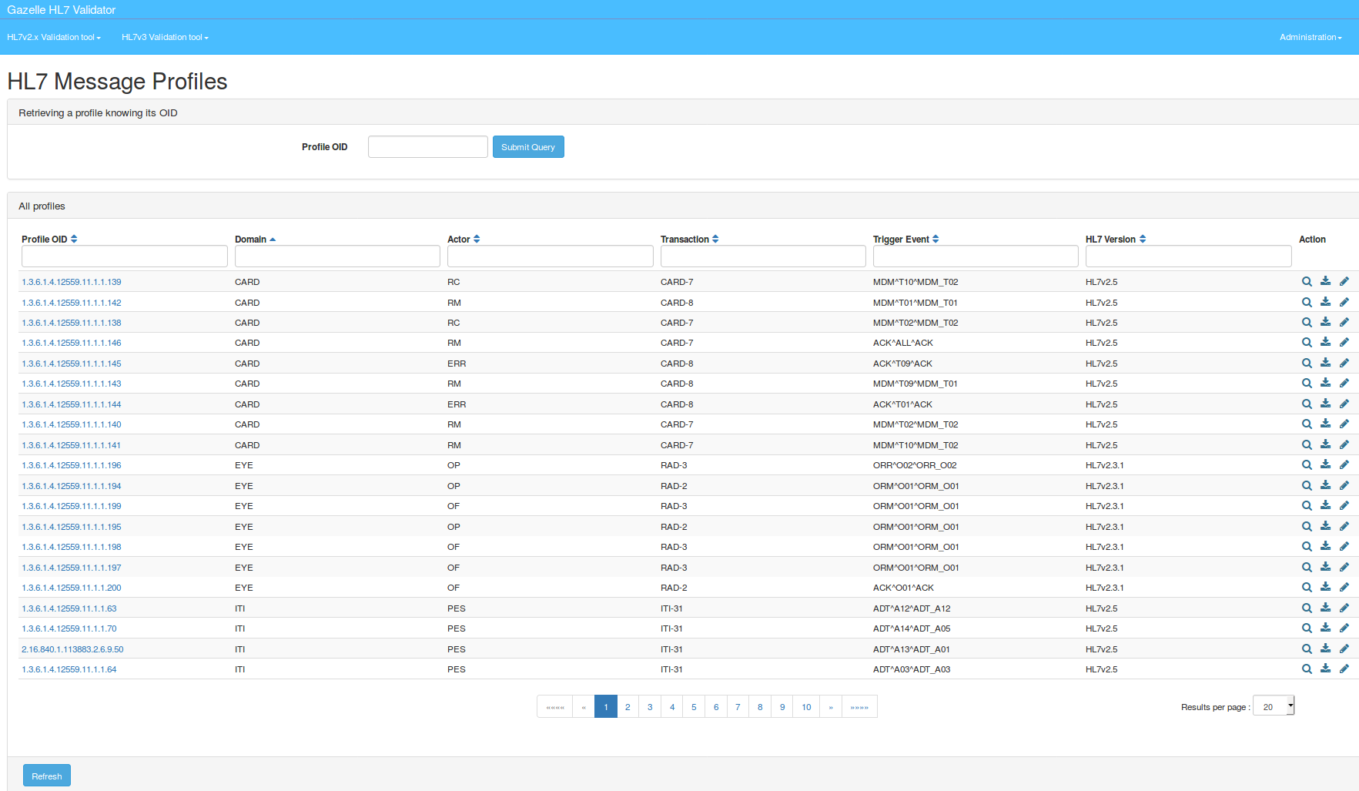1359x791 pixels.
Task: Click the Trigger Event filter box
Action: pyautogui.click(x=976, y=256)
